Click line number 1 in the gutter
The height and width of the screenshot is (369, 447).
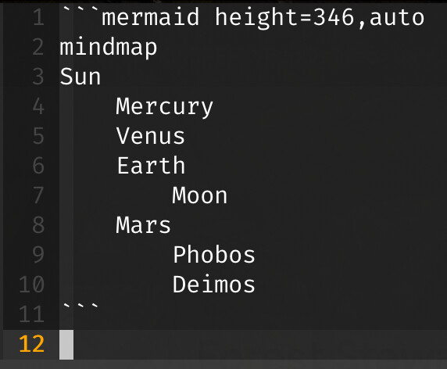39,17
